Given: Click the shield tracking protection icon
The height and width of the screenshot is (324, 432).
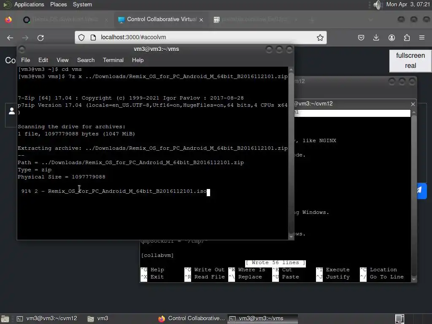Looking at the screenshot, I should (81, 38).
